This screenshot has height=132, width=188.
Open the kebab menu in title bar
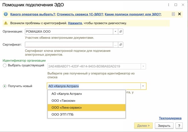click(x=169, y=5)
